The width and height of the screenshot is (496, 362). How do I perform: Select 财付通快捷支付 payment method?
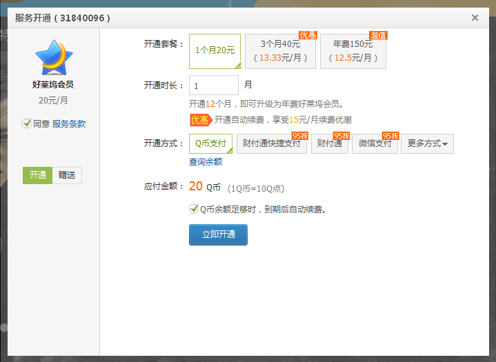pos(271,143)
